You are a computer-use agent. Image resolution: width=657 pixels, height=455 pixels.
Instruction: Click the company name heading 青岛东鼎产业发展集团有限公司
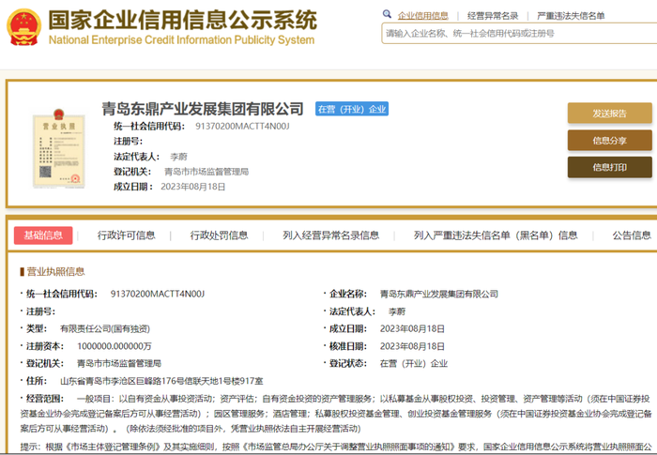[203, 109]
